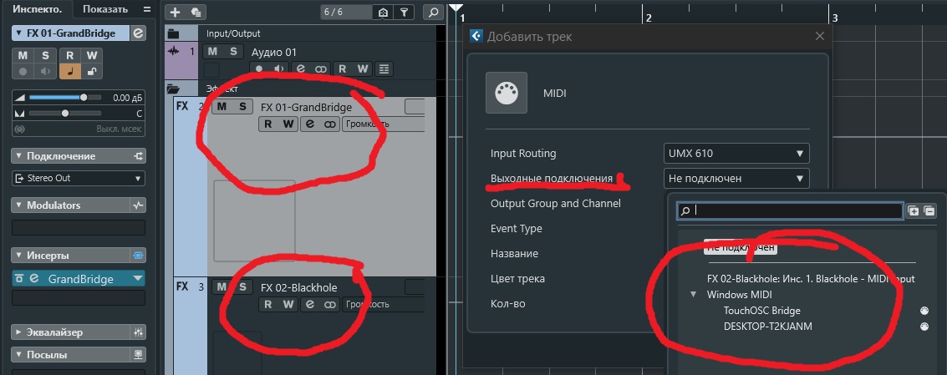Open inspector setup menu (three lines icon)
This screenshot has height=375, width=947.
(147, 9)
